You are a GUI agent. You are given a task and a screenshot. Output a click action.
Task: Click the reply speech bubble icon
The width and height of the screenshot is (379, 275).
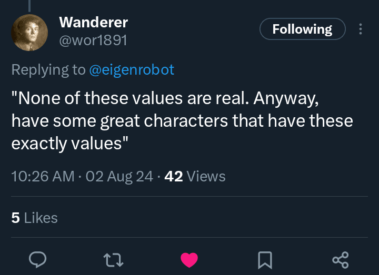tap(38, 259)
